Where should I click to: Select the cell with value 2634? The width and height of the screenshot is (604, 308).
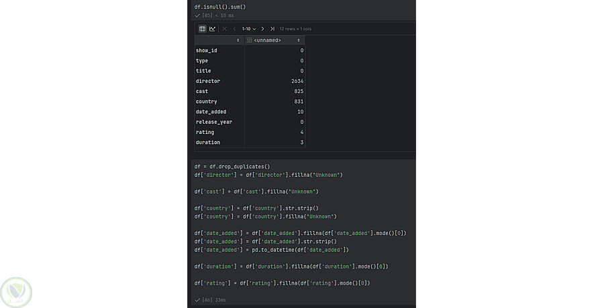[297, 81]
